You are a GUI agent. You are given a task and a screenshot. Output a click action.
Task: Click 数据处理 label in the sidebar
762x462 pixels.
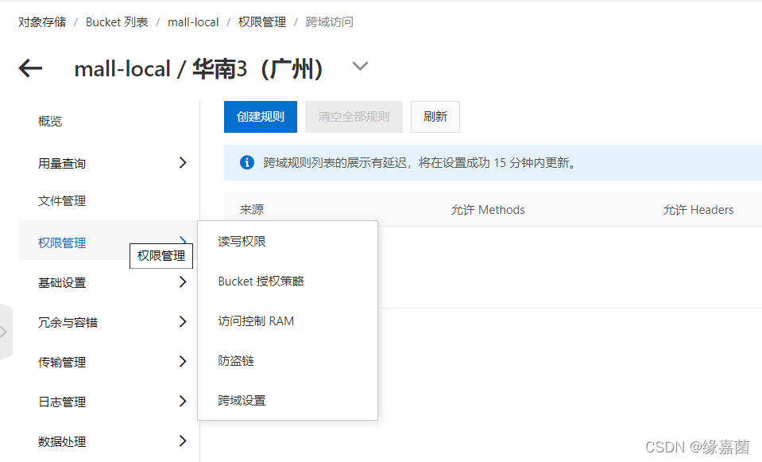pyautogui.click(x=62, y=441)
